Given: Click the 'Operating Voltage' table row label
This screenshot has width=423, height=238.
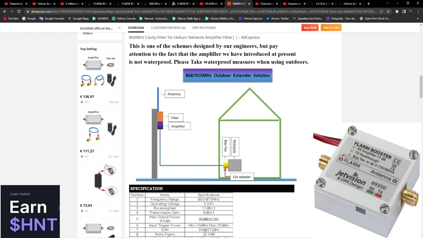Looking at the screenshot, I should (x=165, y=204).
